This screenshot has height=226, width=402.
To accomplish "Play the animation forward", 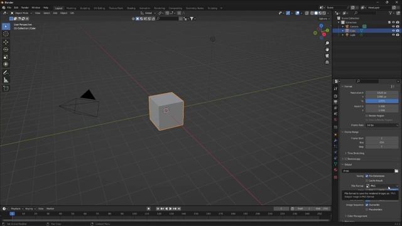I will [170, 209].
